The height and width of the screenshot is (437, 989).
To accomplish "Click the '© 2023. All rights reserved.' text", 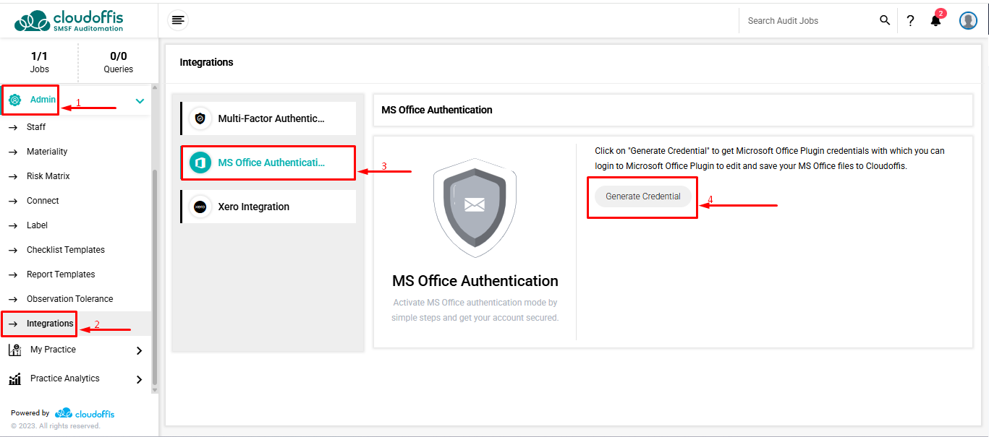I will tap(56, 426).
